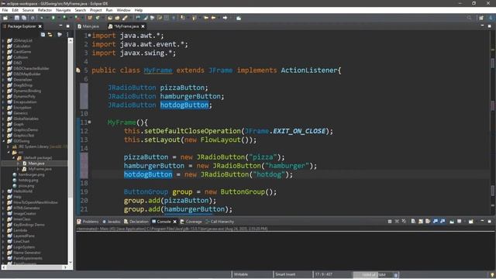Viewport: 496px width, 279px height.
Task: Click the New Java Class icon
Action: (x=98, y=18)
